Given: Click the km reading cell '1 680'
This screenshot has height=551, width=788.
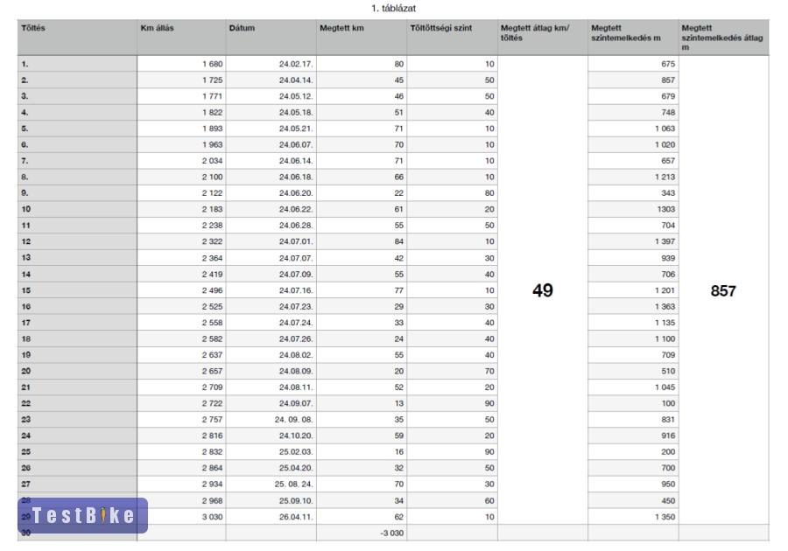Looking at the screenshot, I should coord(181,64).
